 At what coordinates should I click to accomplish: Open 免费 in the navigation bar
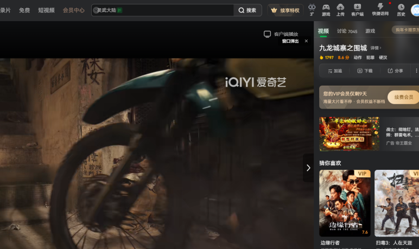[24, 10]
